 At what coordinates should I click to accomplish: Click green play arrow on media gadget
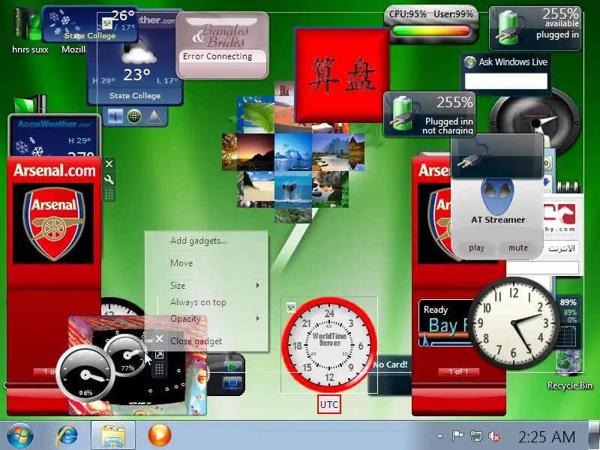click(x=232, y=367)
